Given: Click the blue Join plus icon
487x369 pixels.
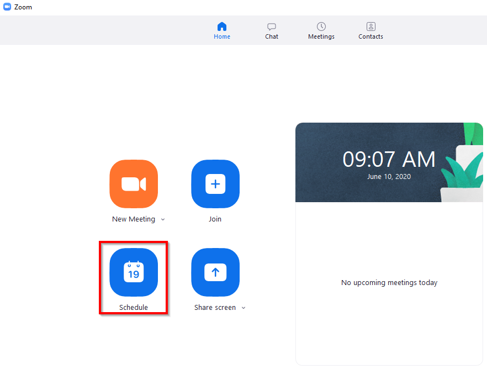Looking at the screenshot, I should (x=215, y=184).
